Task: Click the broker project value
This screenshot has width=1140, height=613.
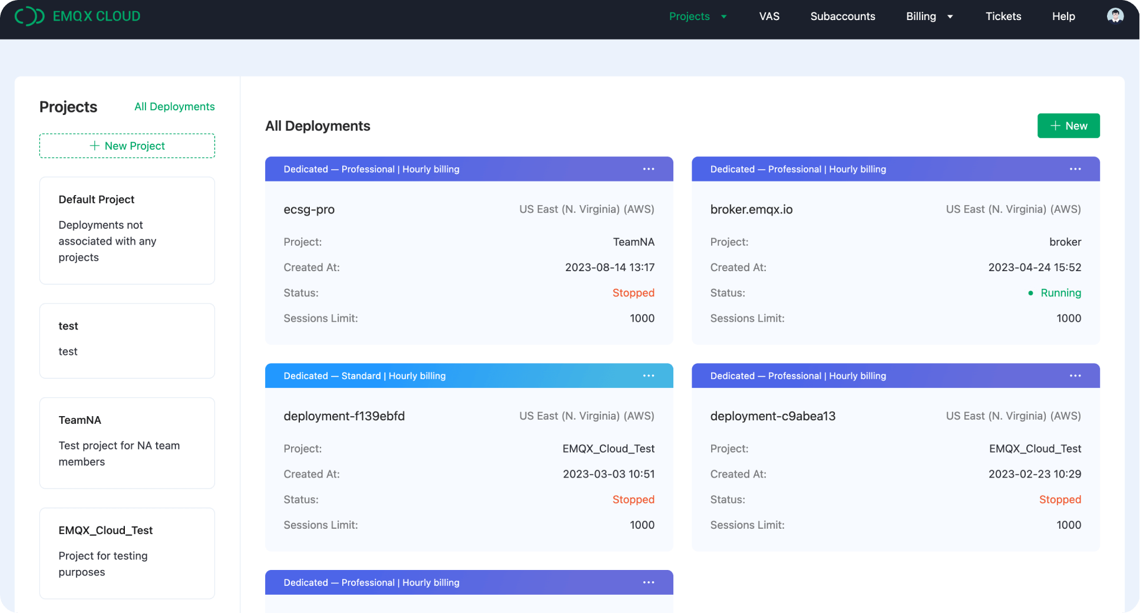Action: (1065, 242)
